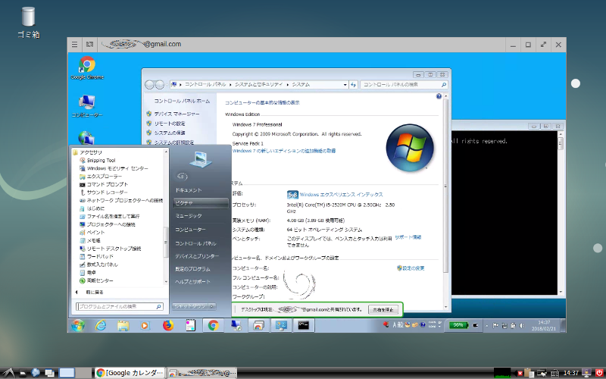606x379 pixels.
Task: Switch to Google カレンダー task in host panel
Action: pos(130,373)
